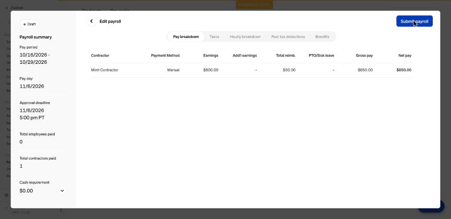Click the Earnings column header
The image size is (451, 219).
[x=211, y=56]
